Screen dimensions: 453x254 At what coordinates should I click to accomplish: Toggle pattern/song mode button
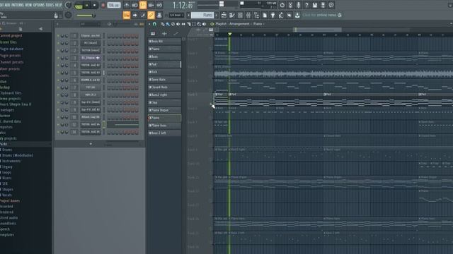pyautogui.click(x=79, y=5)
